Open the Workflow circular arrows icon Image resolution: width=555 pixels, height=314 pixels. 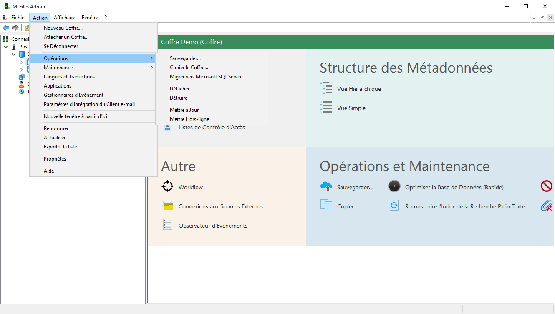[167, 186]
